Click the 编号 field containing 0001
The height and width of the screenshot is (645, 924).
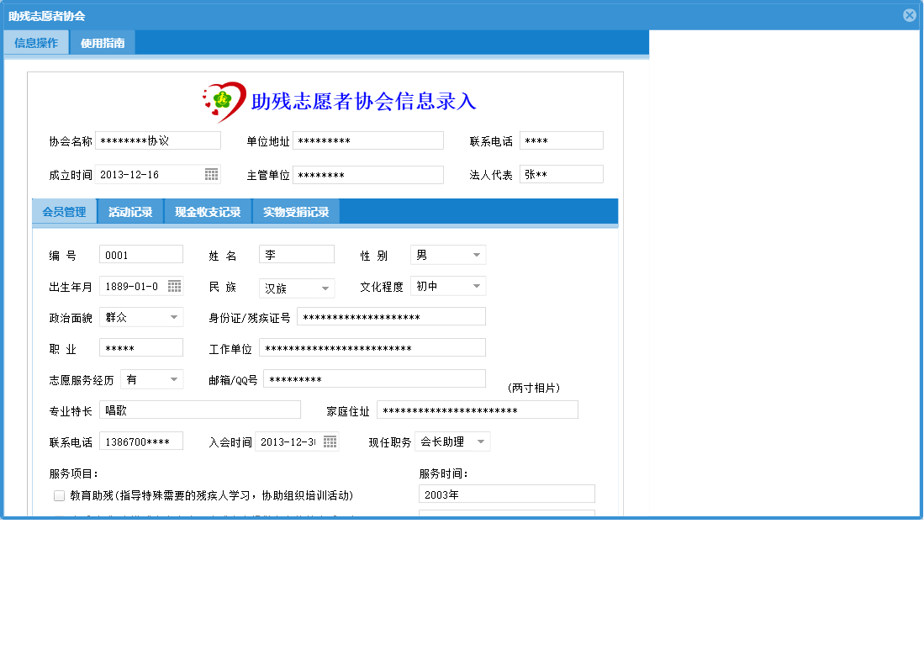coord(140,254)
